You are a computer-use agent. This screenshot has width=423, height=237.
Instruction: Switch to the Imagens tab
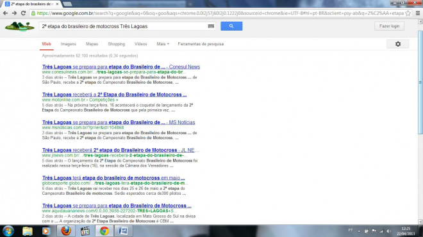point(68,44)
